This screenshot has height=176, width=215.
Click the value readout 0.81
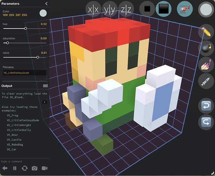pos(44,53)
